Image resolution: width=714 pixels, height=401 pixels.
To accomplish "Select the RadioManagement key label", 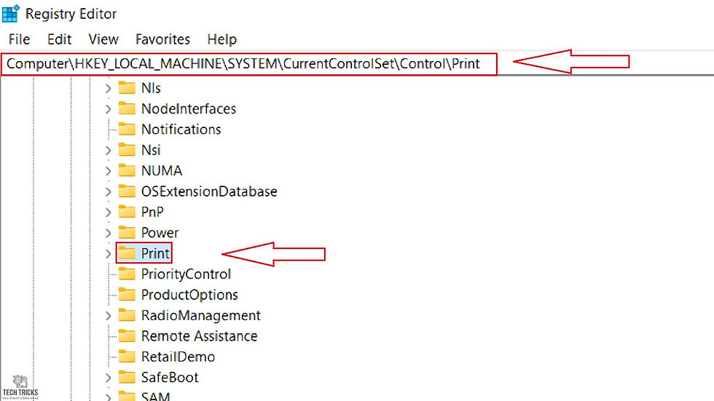I will [201, 316].
